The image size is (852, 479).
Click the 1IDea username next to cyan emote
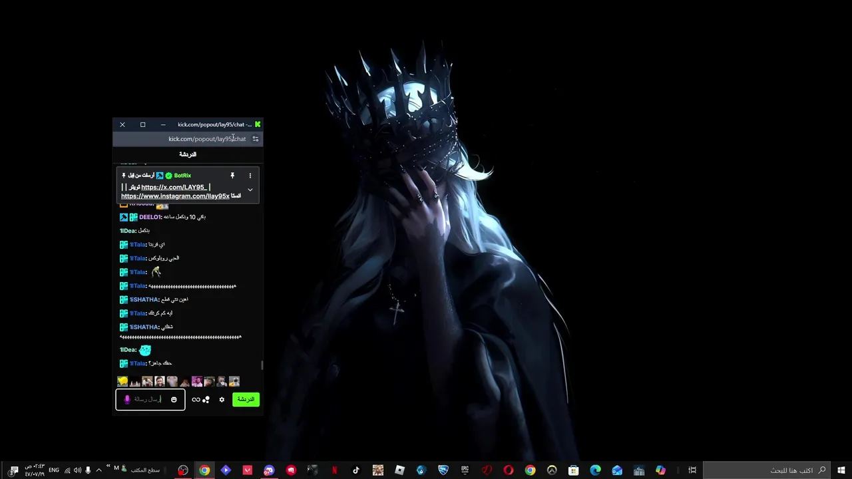(128, 350)
